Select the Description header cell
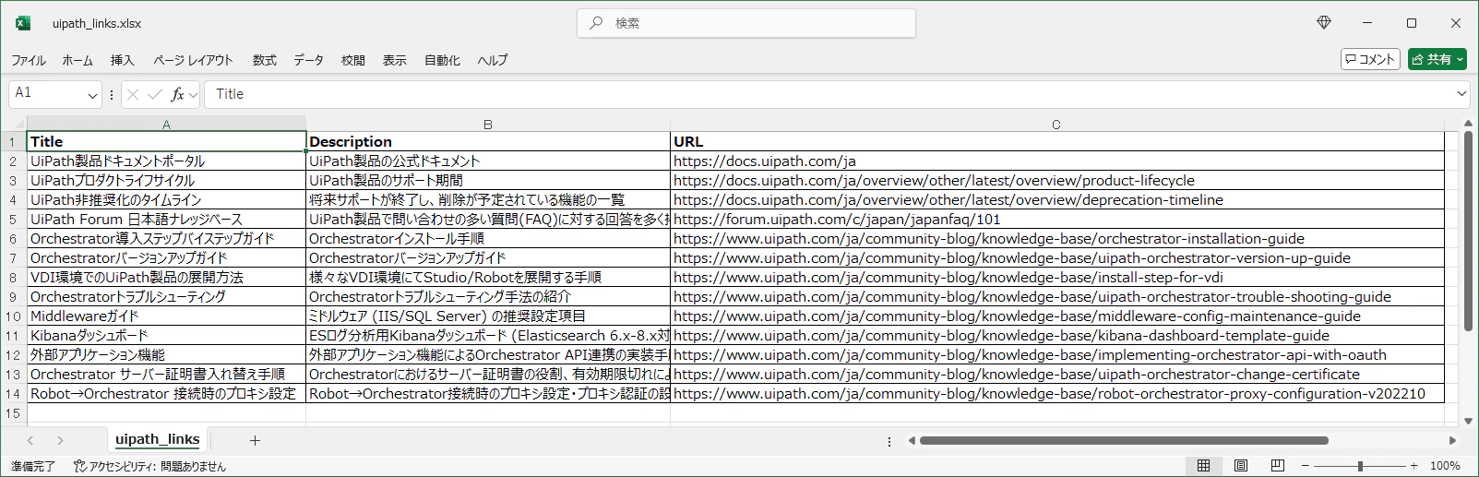Image resolution: width=1479 pixels, height=477 pixels. [488, 142]
